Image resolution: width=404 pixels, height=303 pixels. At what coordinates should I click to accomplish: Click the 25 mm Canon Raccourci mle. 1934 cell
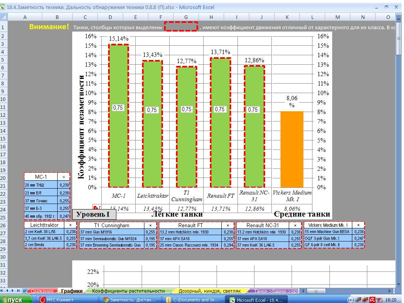pyautogui.click(x=191, y=245)
